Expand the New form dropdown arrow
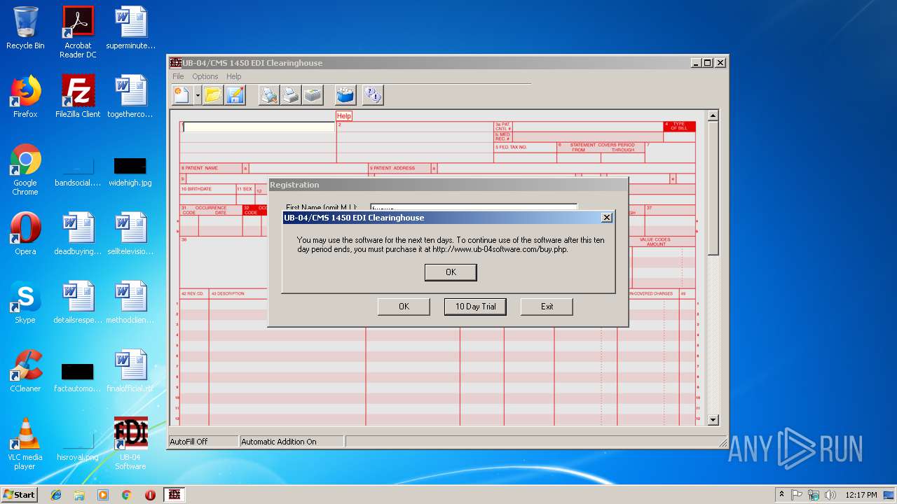897x504 pixels. [x=198, y=95]
